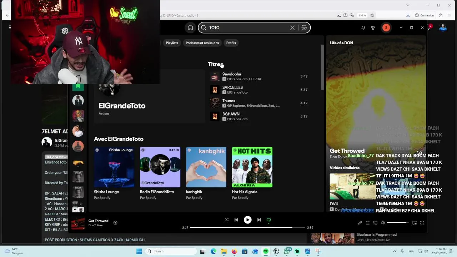Open the Titres section heading
Image resolution: width=457 pixels, height=257 pixels.
[x=215, y=64]
